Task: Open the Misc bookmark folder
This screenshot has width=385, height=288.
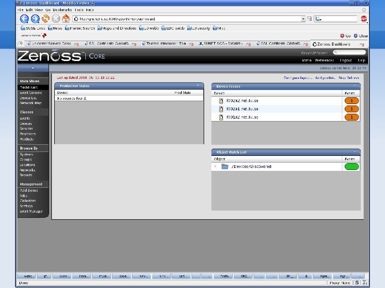Action: (x=219, y=28)
